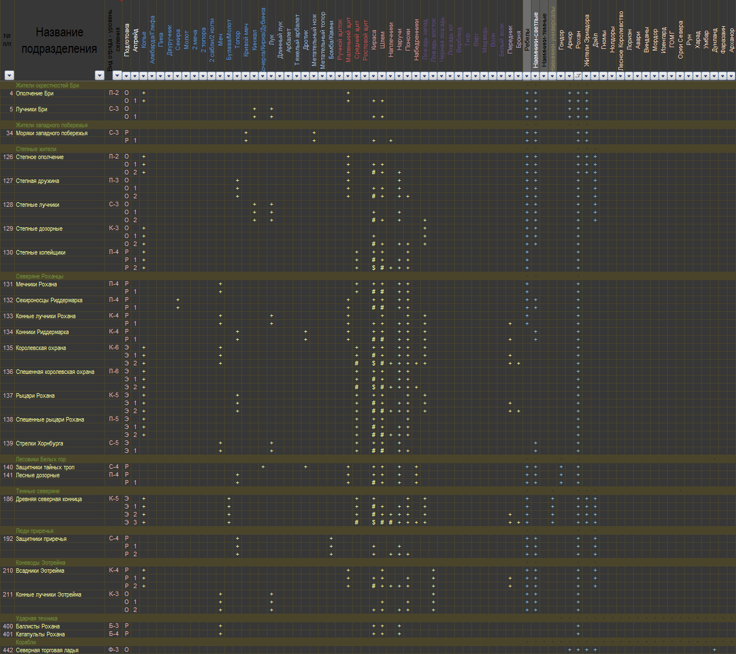The width and height of the screenshot is (736, 654).
Task: Open filter dropdown under Броня column
Action: 518,76
